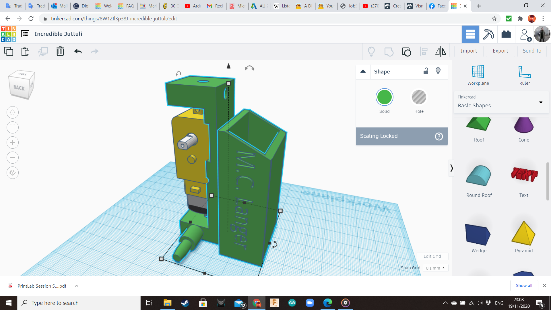Collapse the Shape inspector panel
This screenshot has height=310, width=551.
tap(363, 71)
